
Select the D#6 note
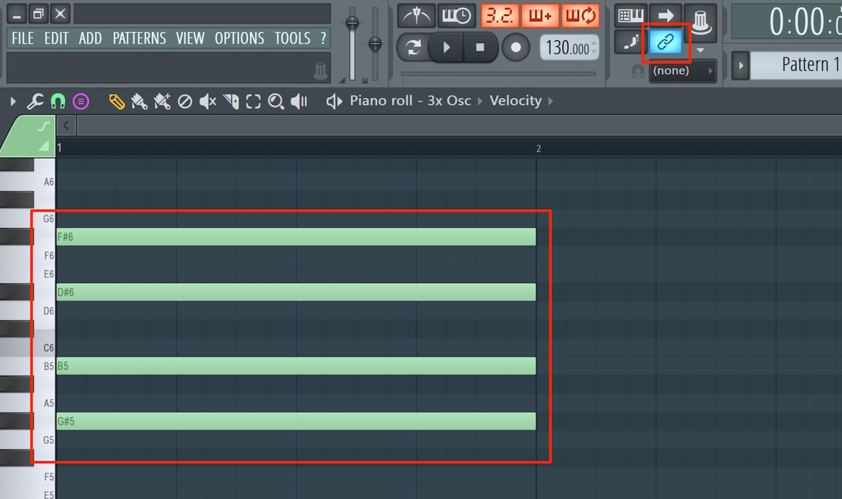coord(296,292)
